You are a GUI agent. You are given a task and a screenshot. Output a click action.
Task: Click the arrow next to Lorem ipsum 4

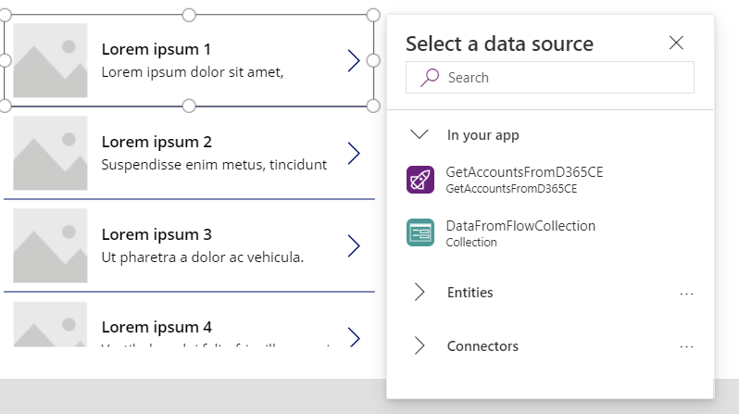354,337
